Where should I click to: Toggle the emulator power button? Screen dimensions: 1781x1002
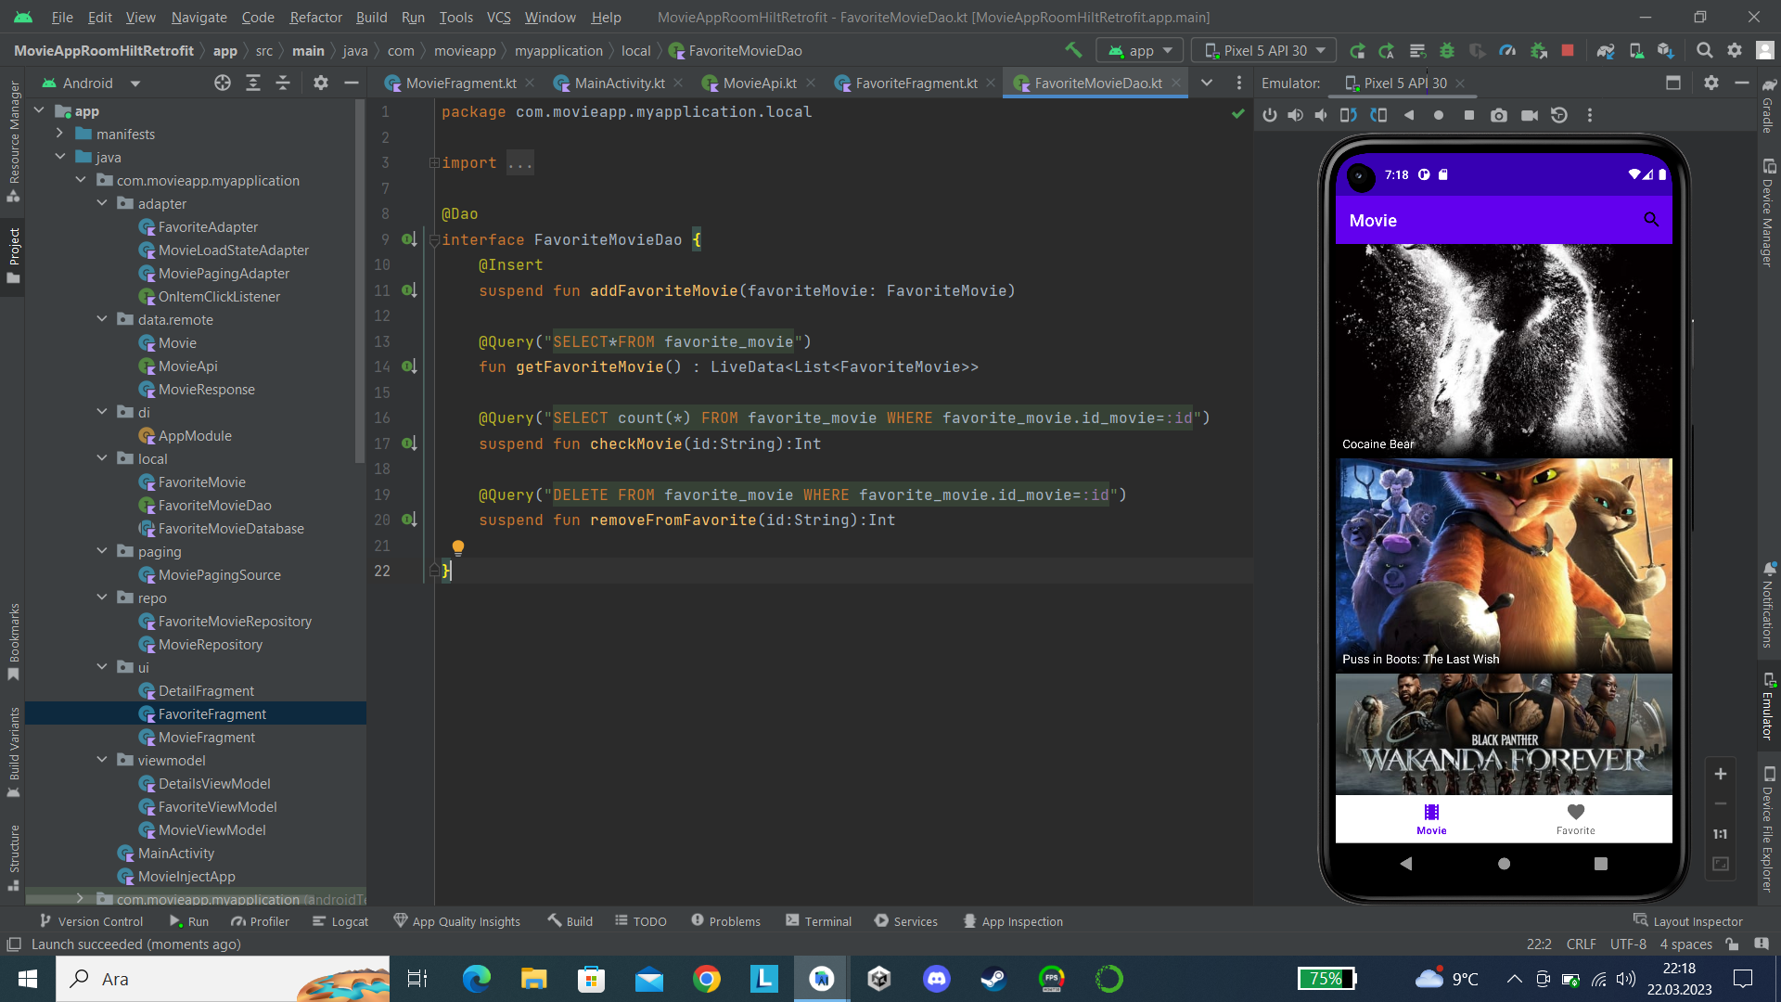pyautogui.click(x=1270, y=115)
